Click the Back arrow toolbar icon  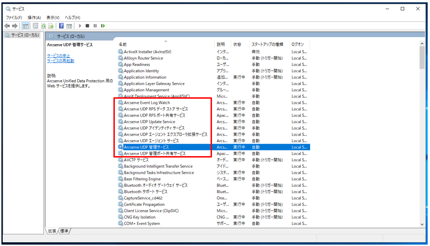[x=7, y=26]
